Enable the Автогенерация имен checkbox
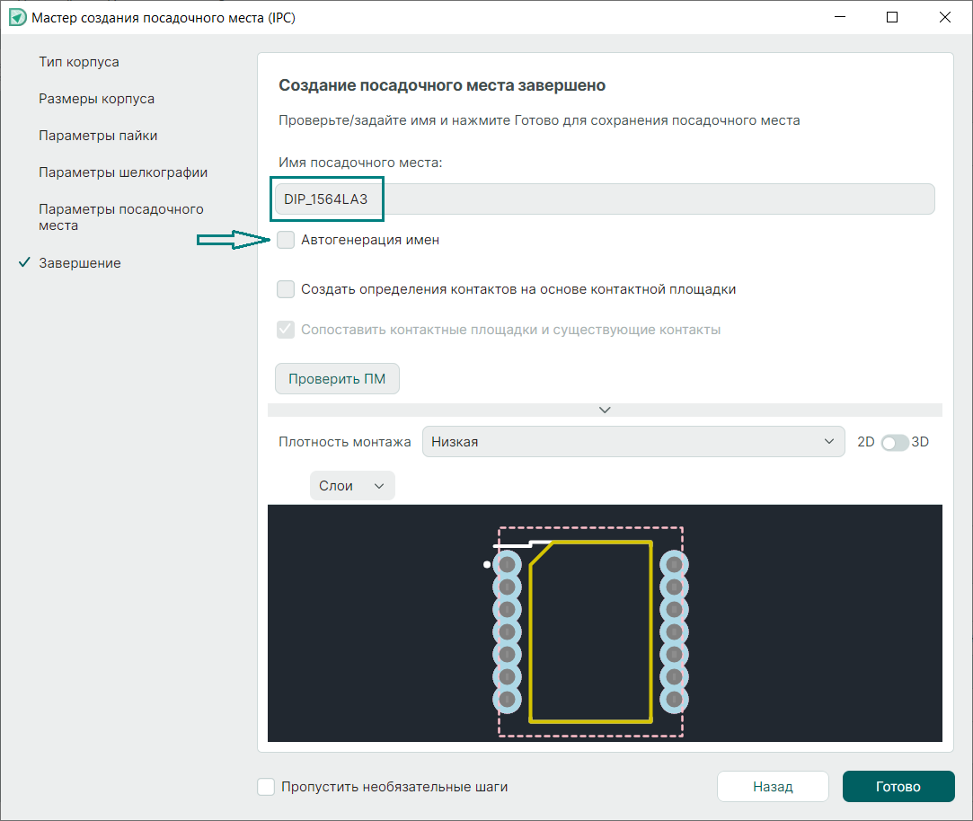973x821 pixels. [x=286, y=240]
